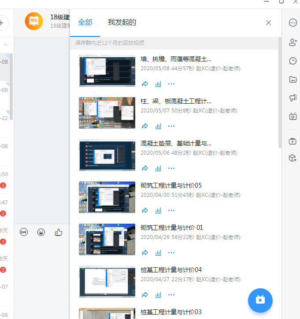Open chat history clock icon
The image size is (300, 319).
point(293,61)
